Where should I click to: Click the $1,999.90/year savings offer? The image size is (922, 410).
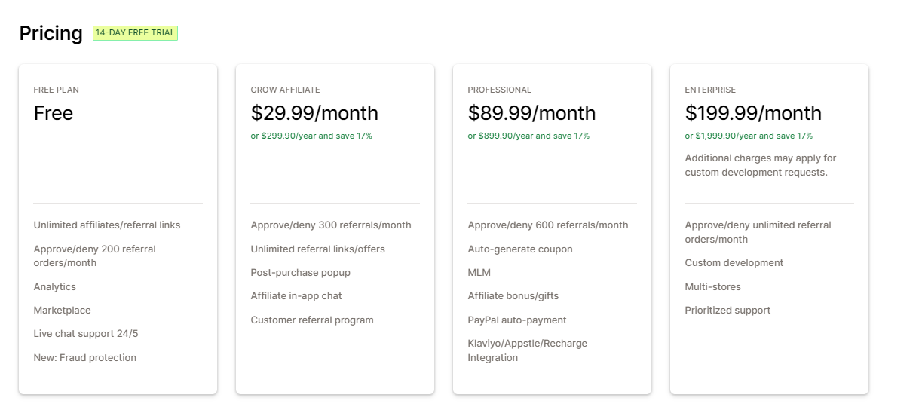(749, 136)
